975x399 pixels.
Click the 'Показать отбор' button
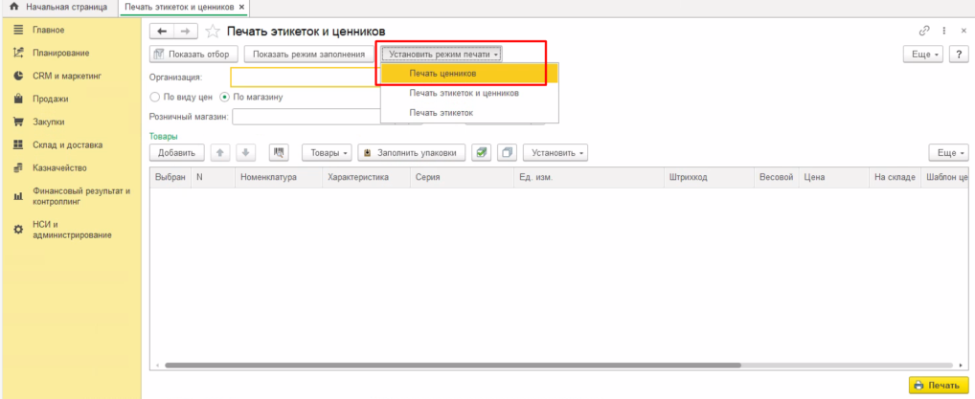(193, 55)
